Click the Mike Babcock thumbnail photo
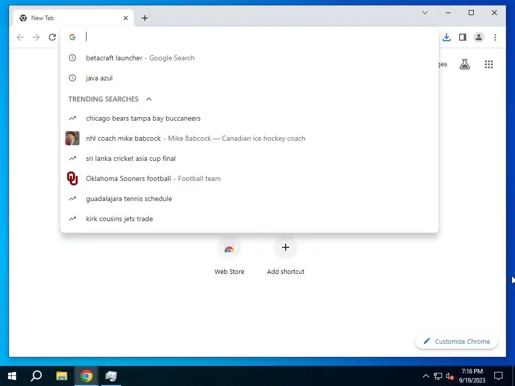 click(x=72, y=138)
